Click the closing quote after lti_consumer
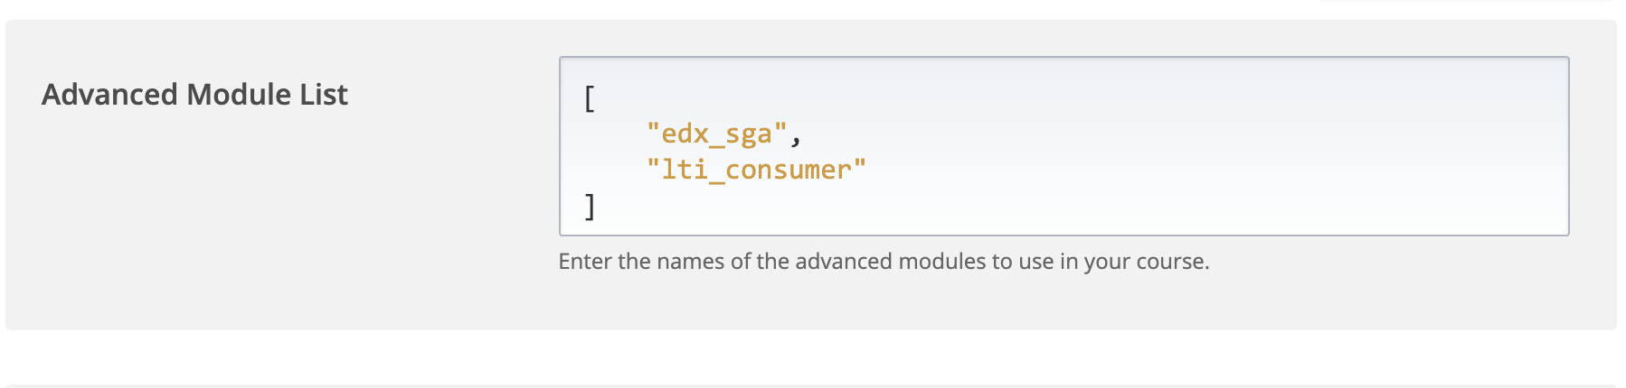1626x388 pixels. tap(860, 169)
